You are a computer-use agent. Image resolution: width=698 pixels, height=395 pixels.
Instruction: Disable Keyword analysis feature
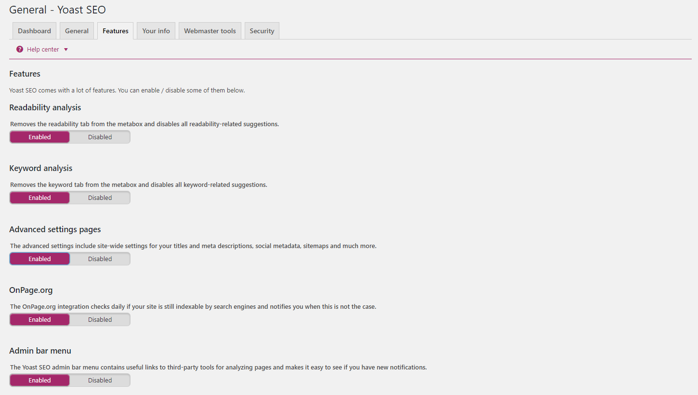point(100,197)
